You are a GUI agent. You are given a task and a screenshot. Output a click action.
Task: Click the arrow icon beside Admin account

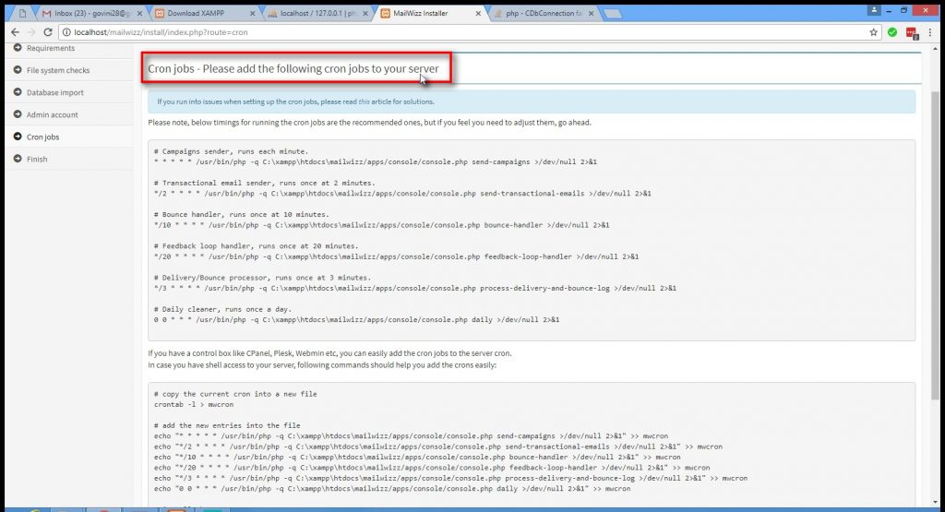(x=18, y=114)
